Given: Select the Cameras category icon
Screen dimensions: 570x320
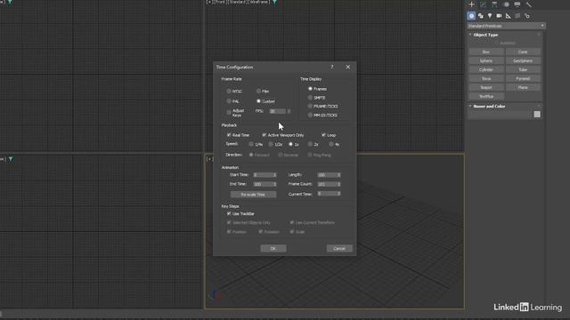Looking at the screenshot, I should coord(499,16).
